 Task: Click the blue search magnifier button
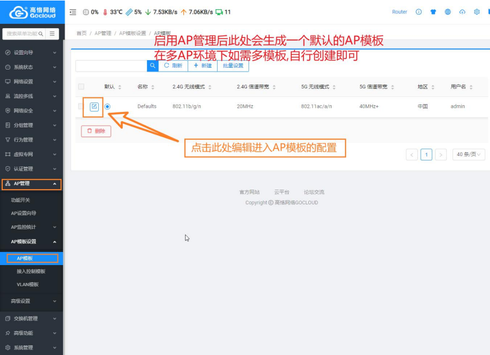[x=152, y=66]
